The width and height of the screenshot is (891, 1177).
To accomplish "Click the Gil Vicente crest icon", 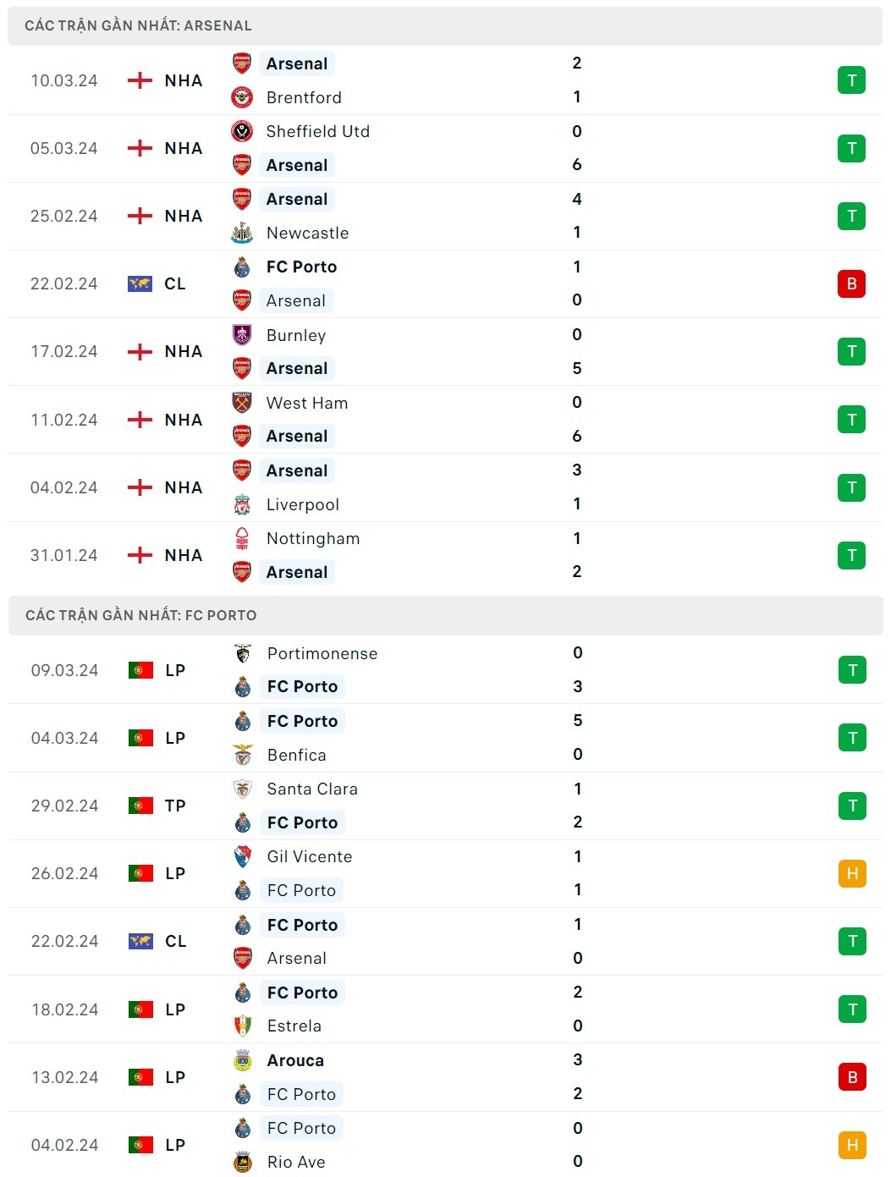I will 243,856.
